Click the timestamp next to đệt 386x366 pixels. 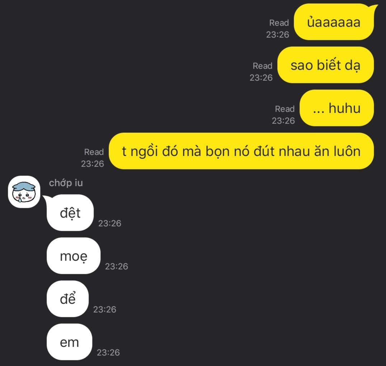tap(109, 223)
